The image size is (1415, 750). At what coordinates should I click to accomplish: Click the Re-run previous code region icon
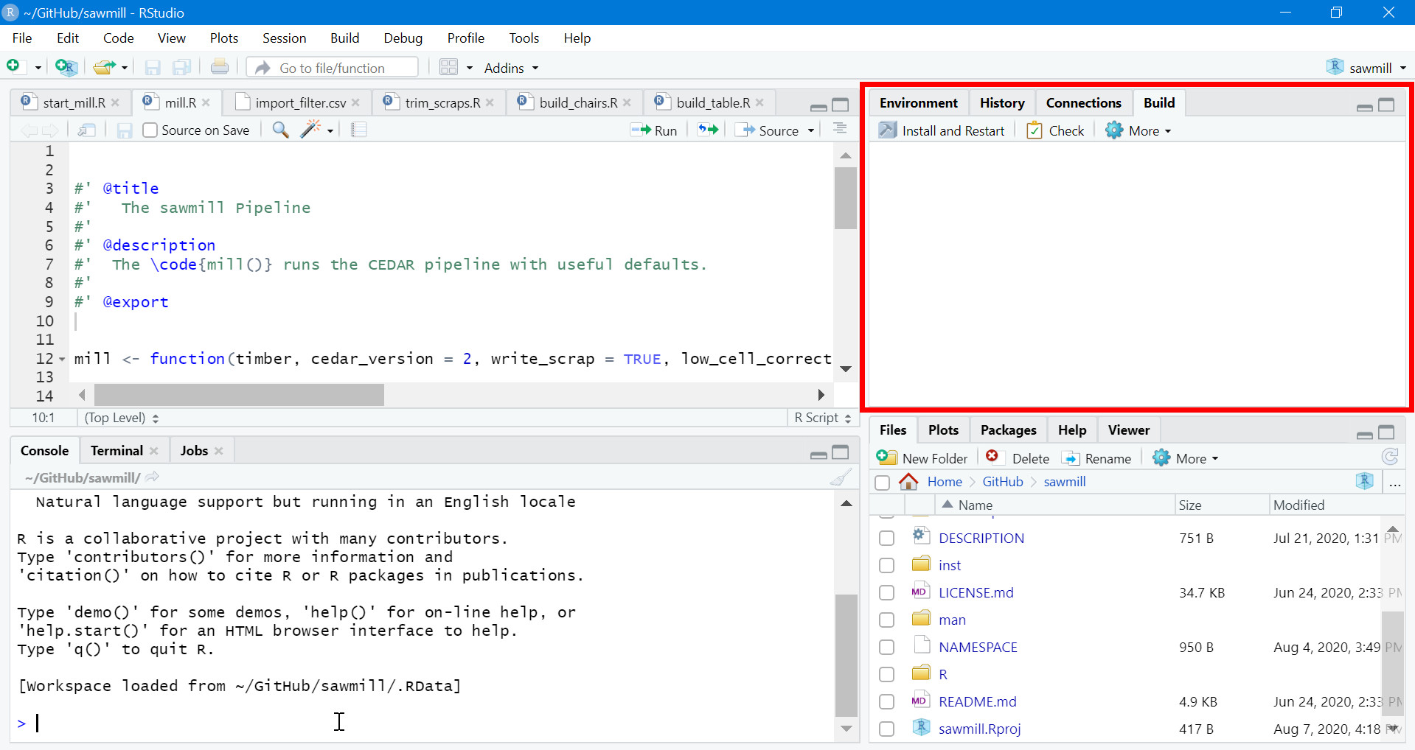[708, 130]
